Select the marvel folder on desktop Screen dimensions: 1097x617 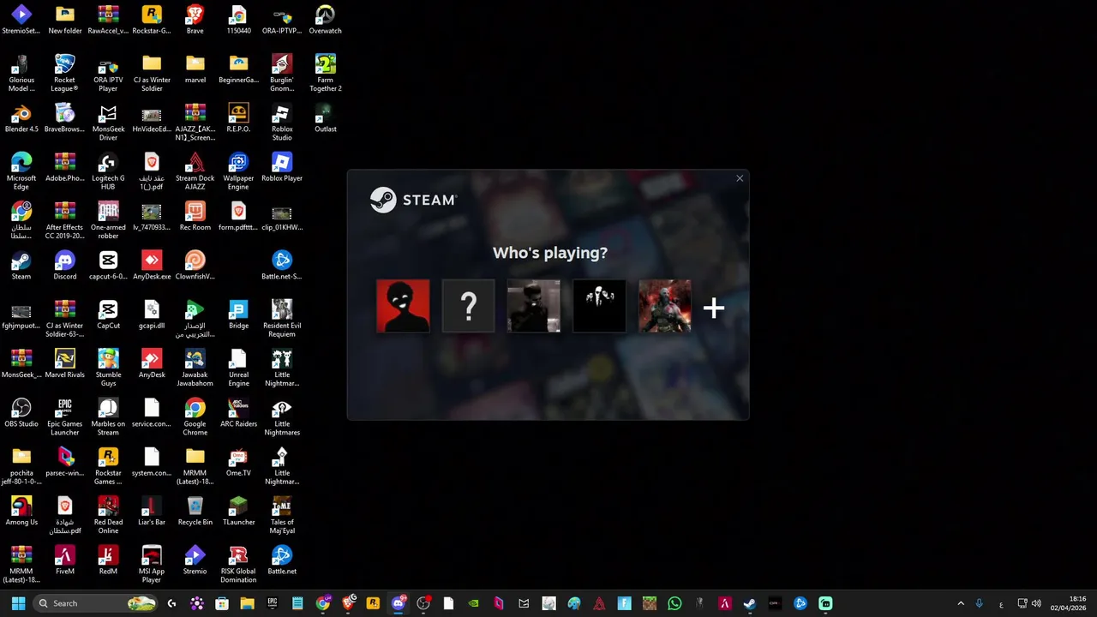pos(195,69)
